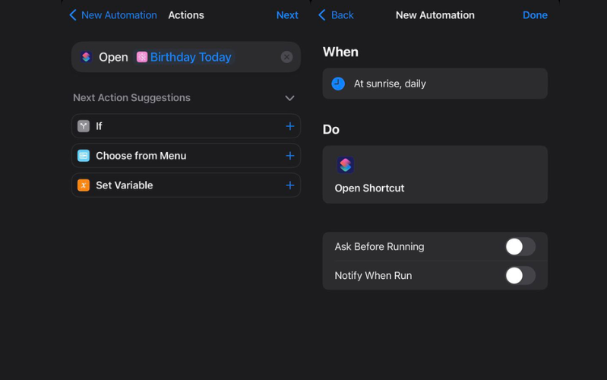The height and width of the screenshot is (380, 607).
Task: Add Set Variable with plus button
Action: tap(289, 185)
